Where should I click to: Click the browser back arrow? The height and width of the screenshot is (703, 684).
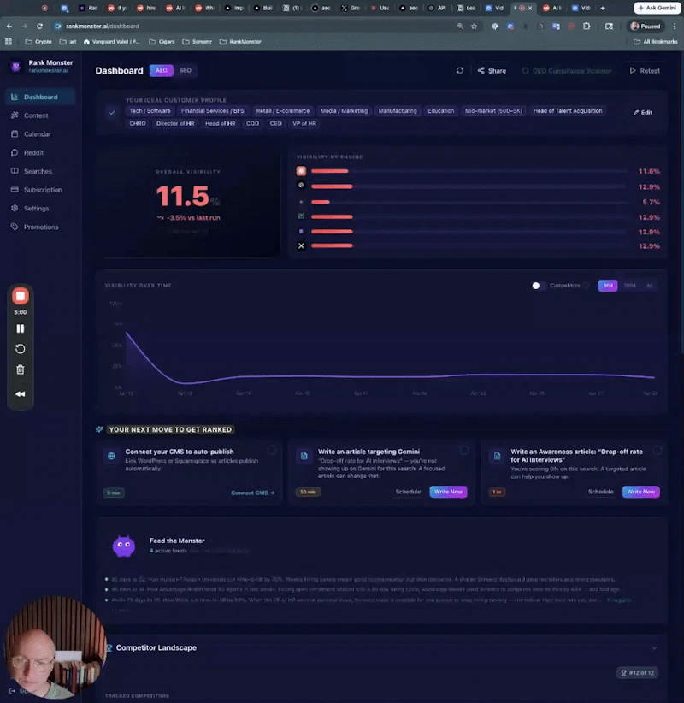(x=9, y=26)
